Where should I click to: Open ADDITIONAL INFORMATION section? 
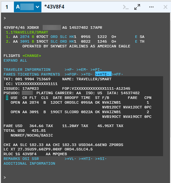tap(29, 163)
